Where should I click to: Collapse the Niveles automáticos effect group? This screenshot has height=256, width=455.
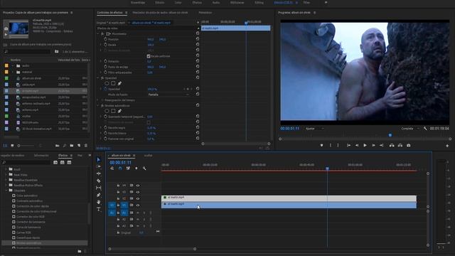point(98,106)
